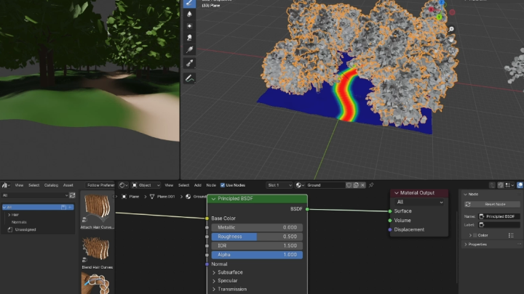
Task: Open the shader editor type menu
Action: [x=123, y=185]
